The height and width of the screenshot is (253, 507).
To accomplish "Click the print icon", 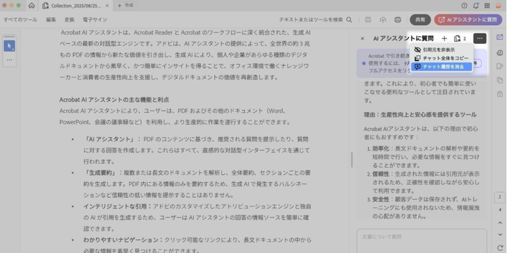I will click(x=397, y=20).
